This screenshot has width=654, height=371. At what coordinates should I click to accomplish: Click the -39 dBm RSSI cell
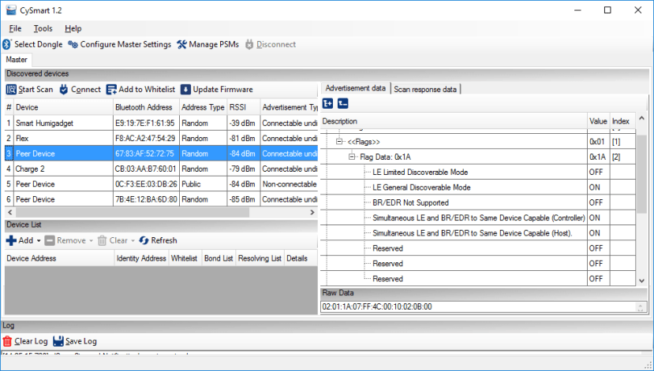click(244, 123)
